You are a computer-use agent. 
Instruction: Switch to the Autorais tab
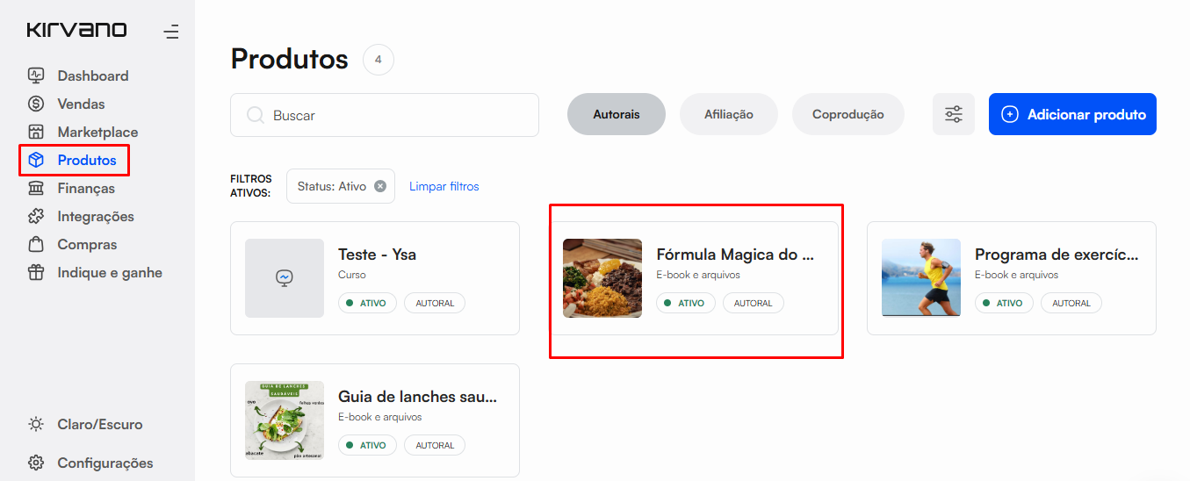[x=616, y=114]
